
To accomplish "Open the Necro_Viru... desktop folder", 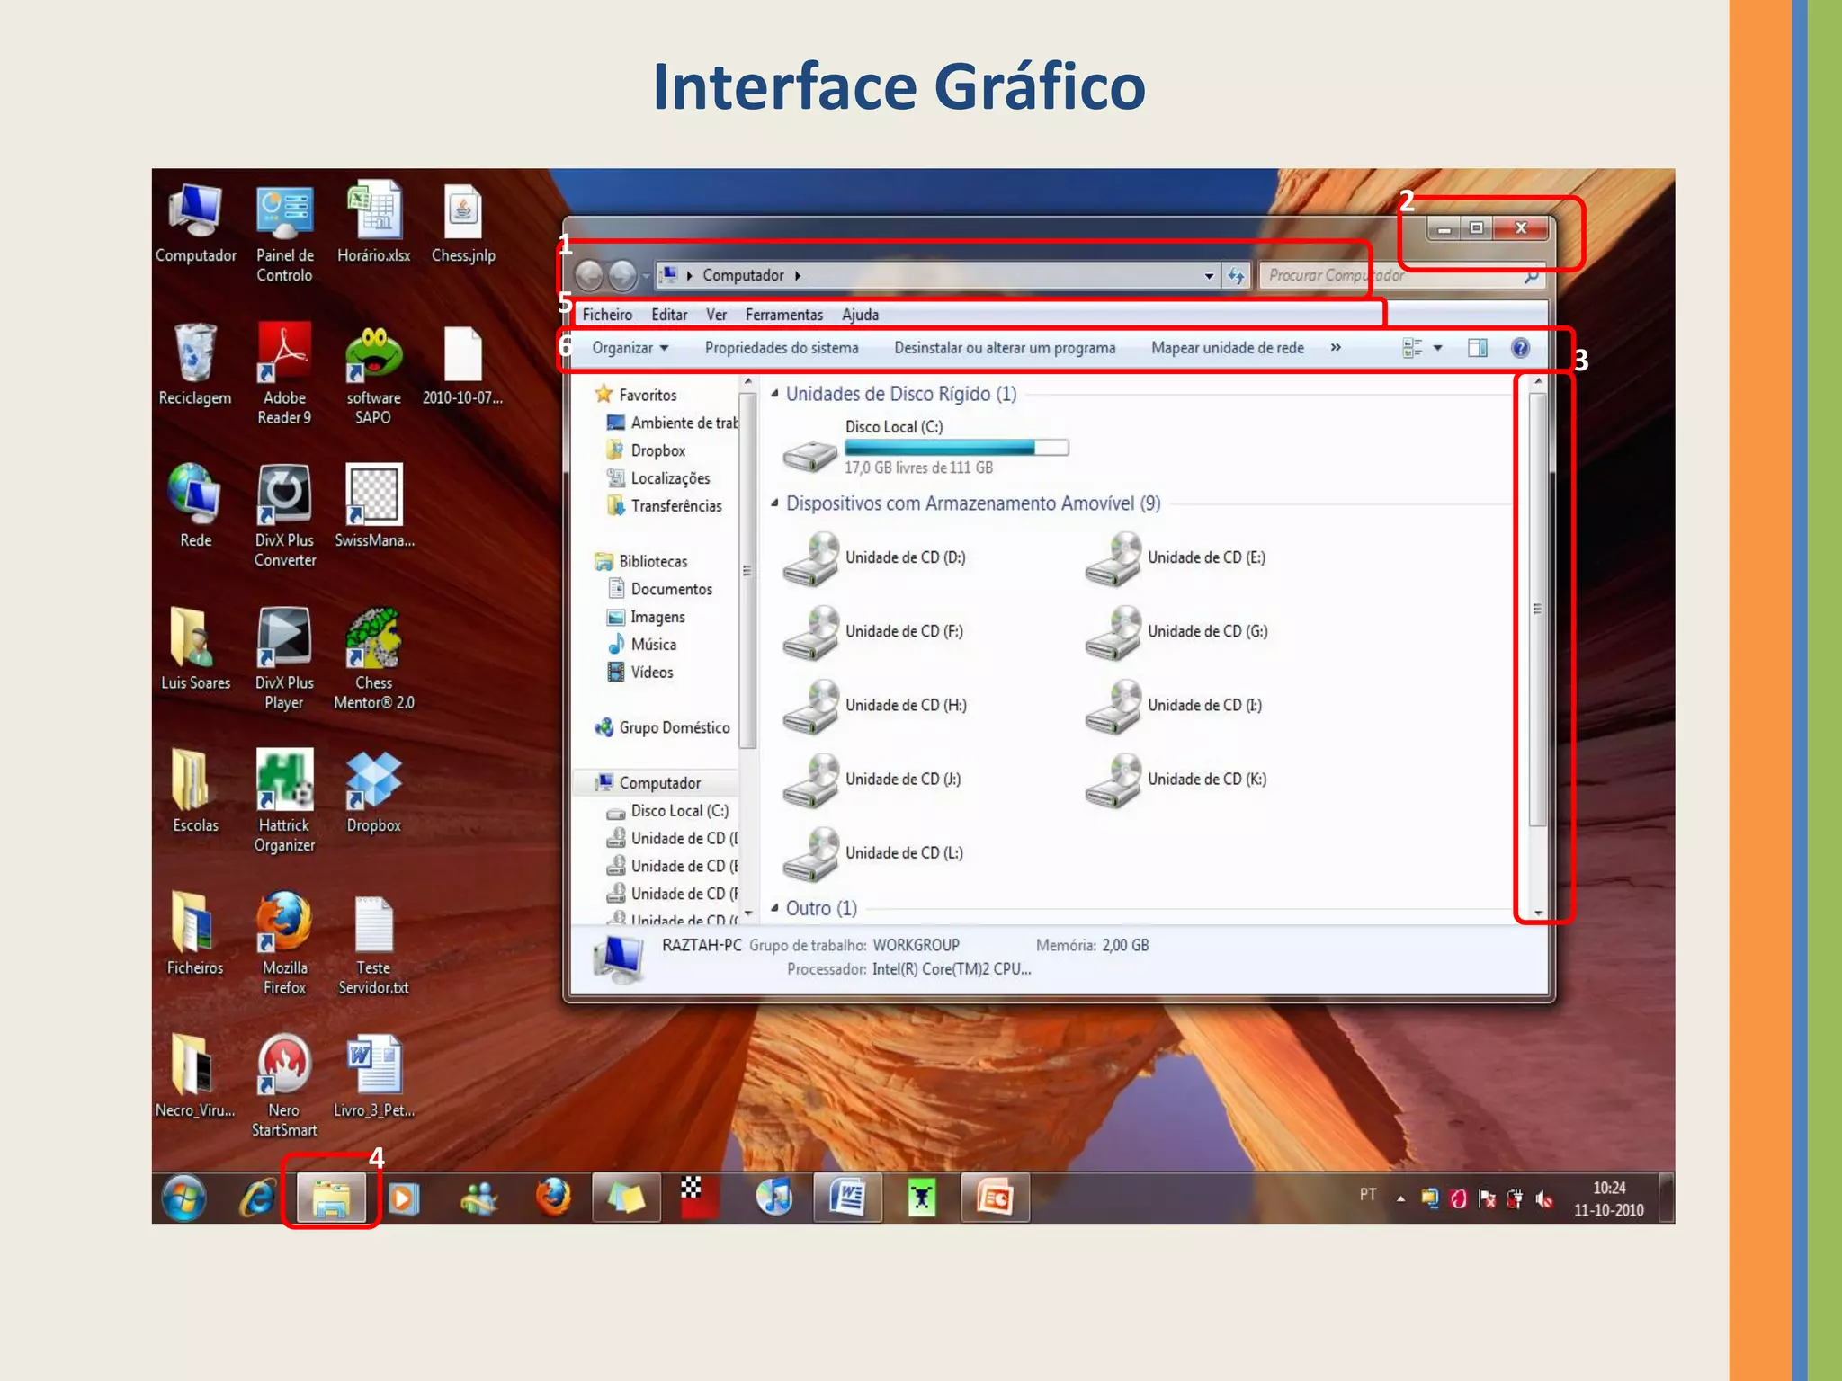I will click(194, 1076).
